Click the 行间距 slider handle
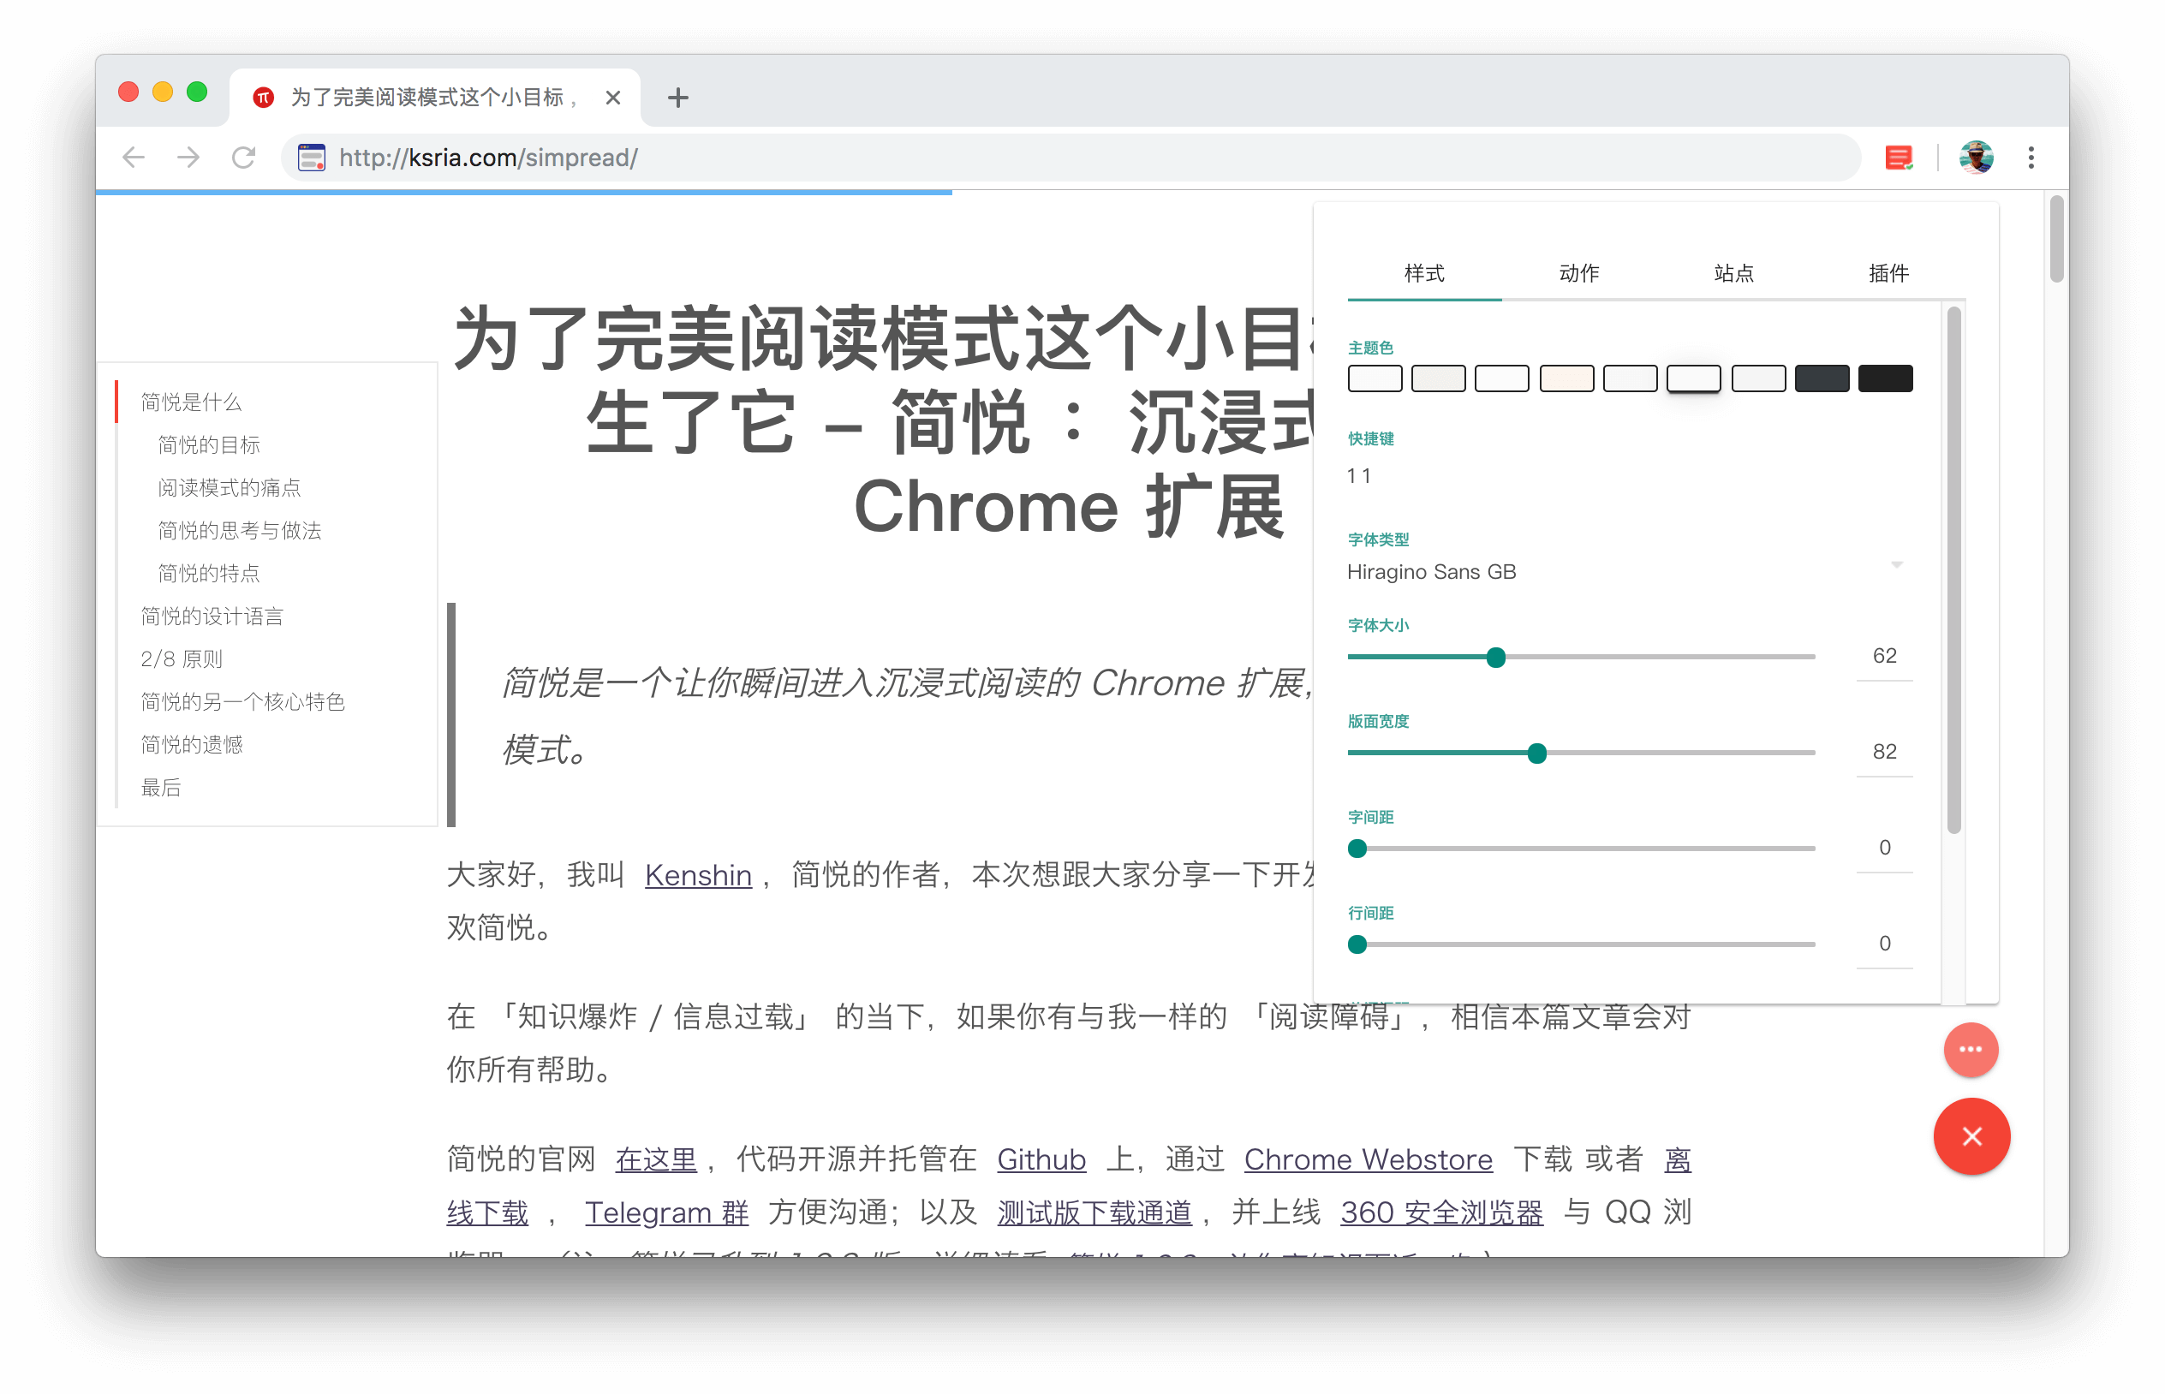Viewport: 2165px width, 1394px height. (1357, 945)
